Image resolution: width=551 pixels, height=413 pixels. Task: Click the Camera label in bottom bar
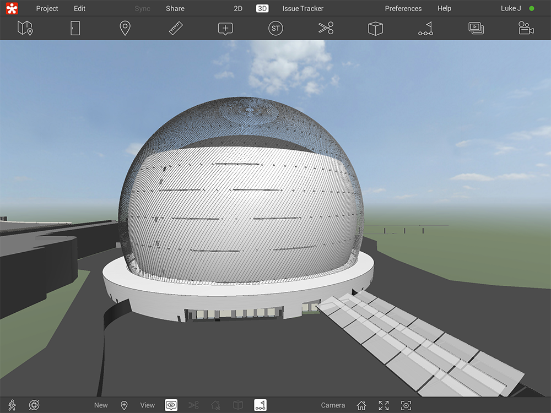[333, 405]
